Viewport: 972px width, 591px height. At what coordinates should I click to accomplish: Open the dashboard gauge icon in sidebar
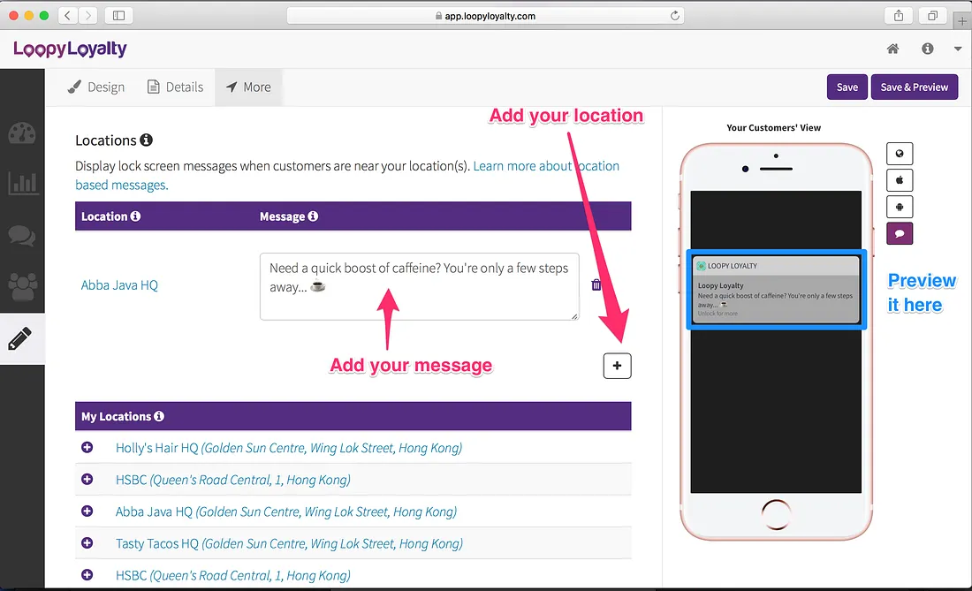(22, 133)
